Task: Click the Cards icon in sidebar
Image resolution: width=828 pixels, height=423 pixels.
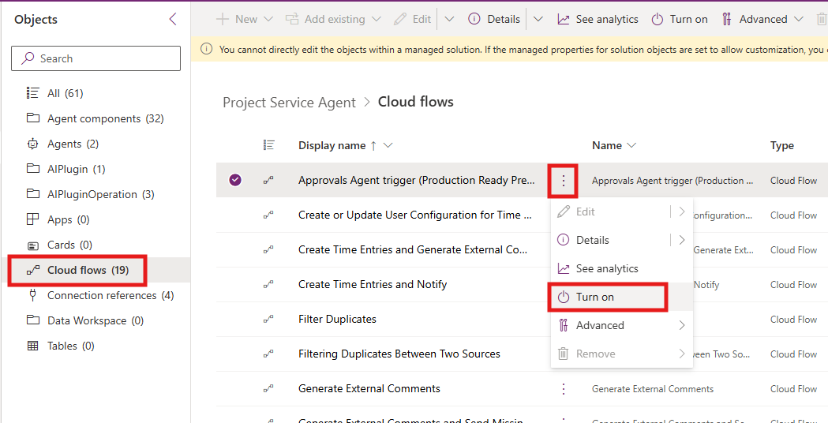Action: 32,245
